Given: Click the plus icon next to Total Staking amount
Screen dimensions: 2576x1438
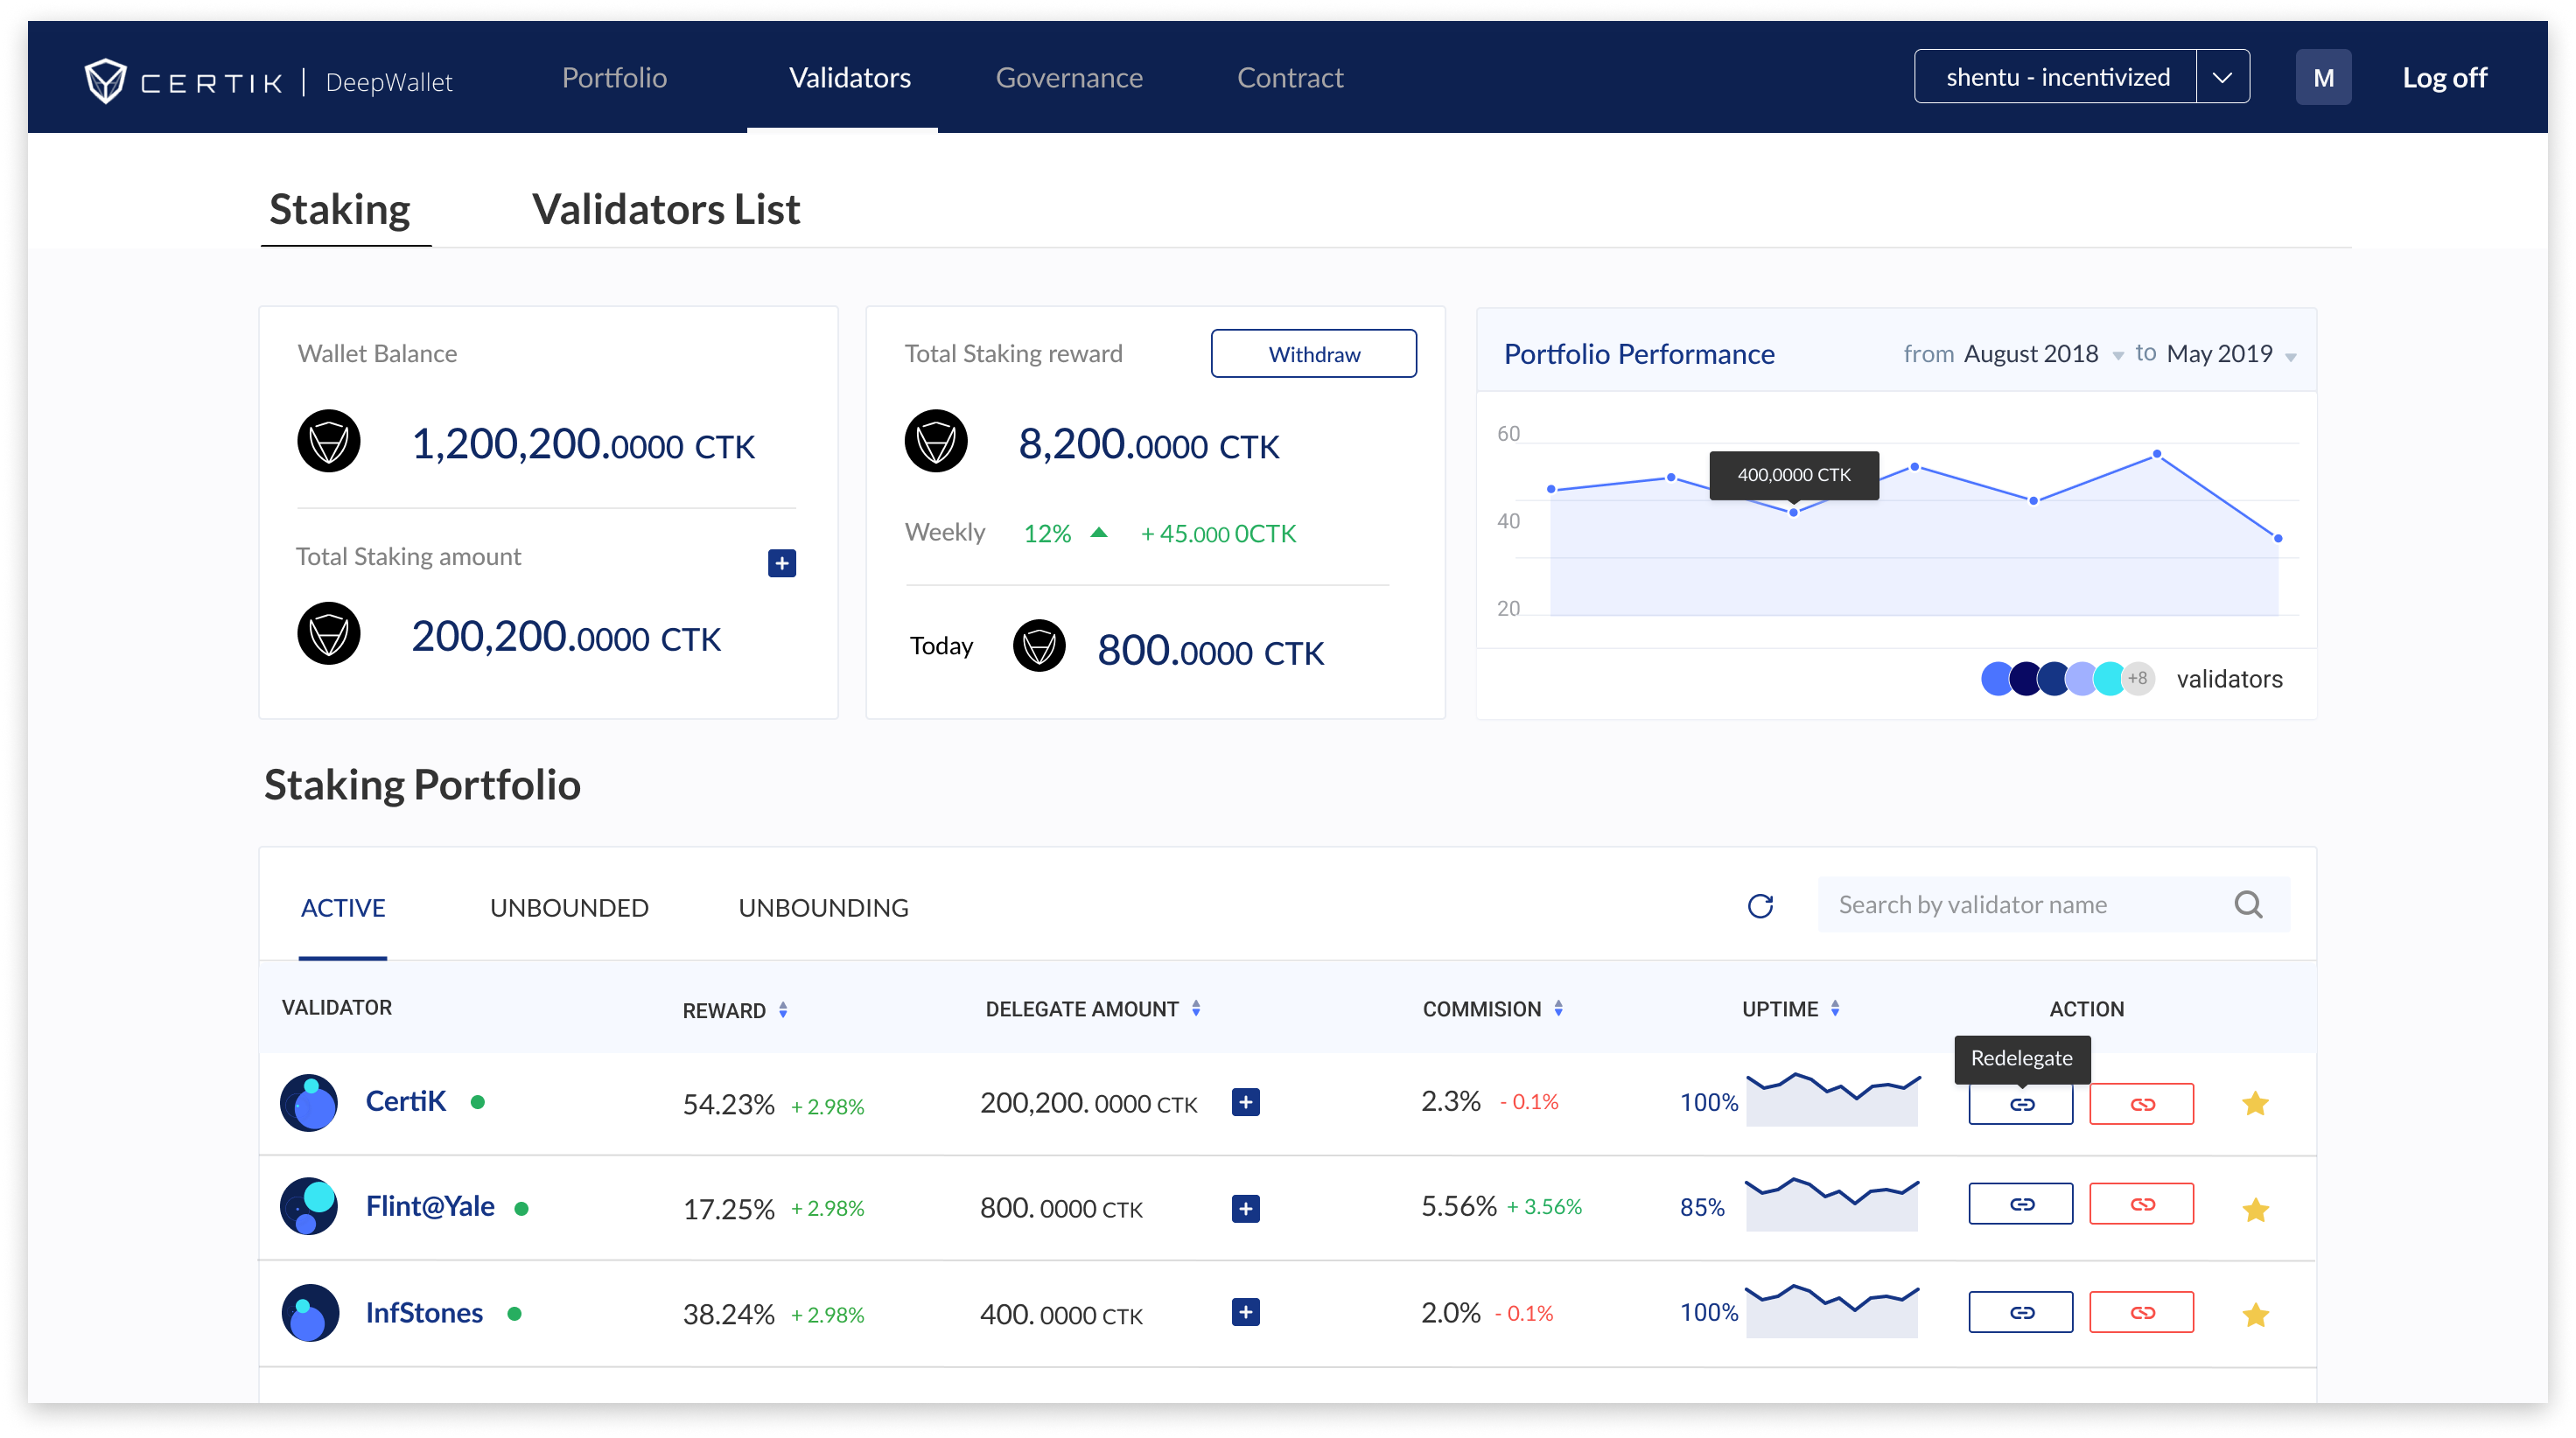Looking at the screenshot, I should point(782,563).
